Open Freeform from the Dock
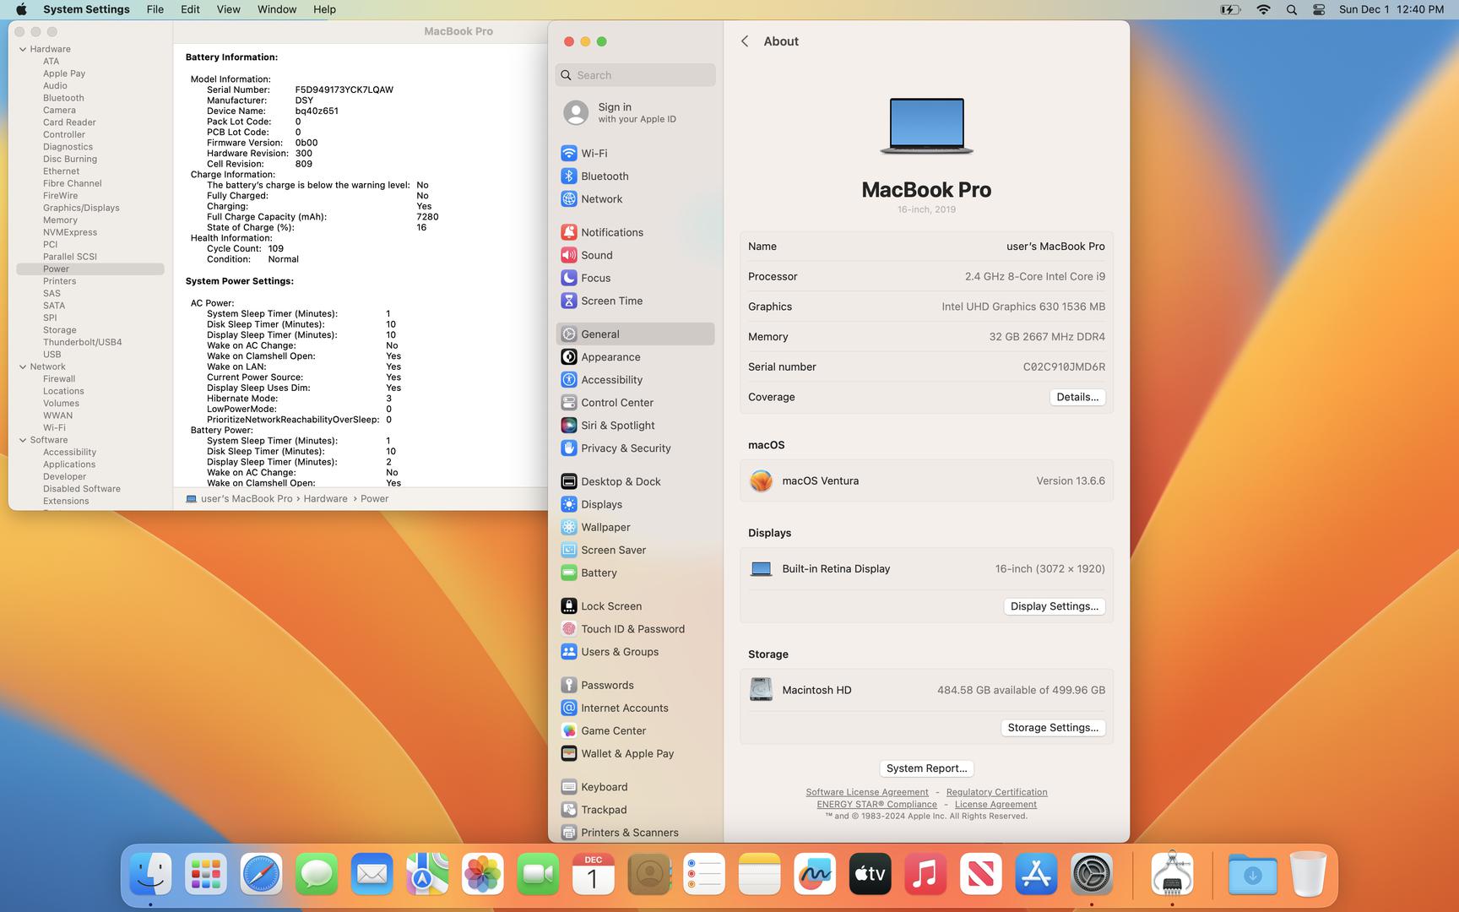This screenshot has height=912, width=1459. [815, 874]
